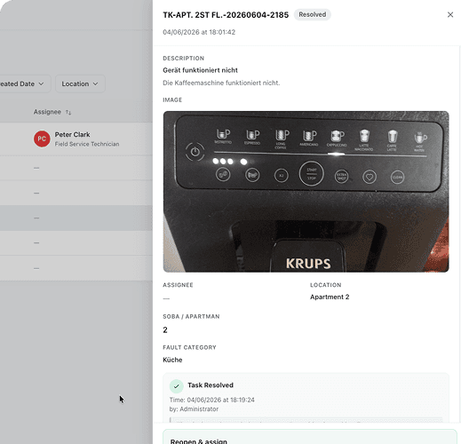
Task: Click the Gerät funktioniert nicht description title
Action: 200,70
